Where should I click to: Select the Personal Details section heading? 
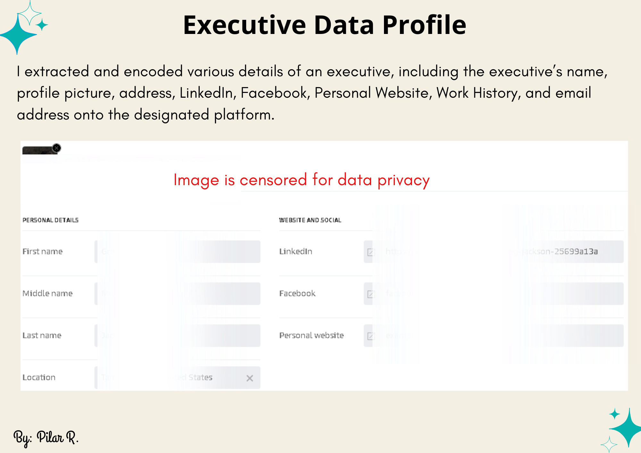50,220
